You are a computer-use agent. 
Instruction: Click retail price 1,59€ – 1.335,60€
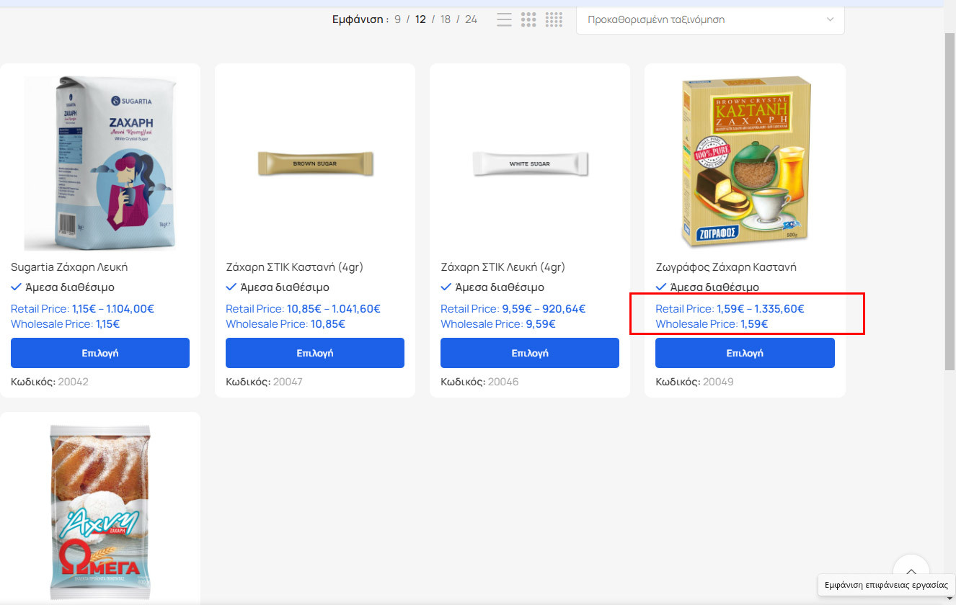[x=761, y=309]
